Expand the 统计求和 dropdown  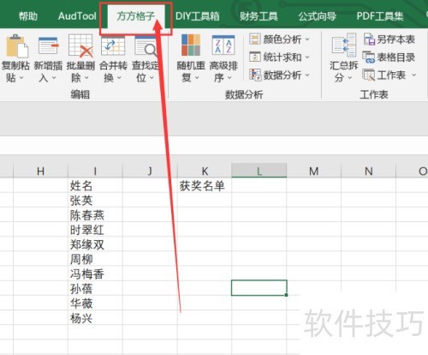tap(307, 57)
